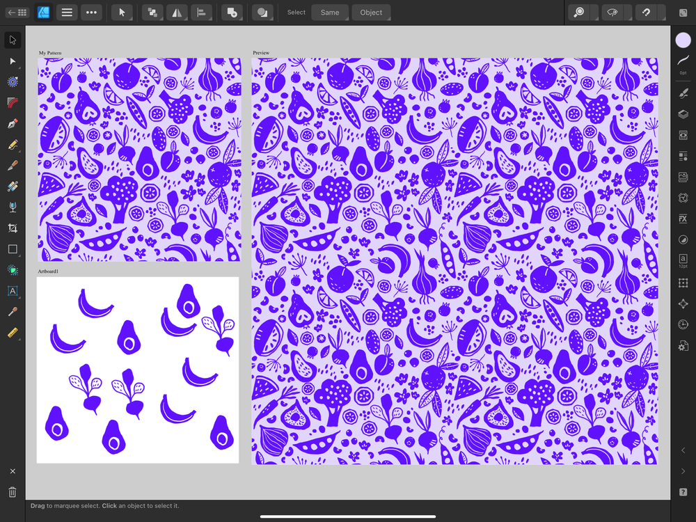This screenshot has width=696, height=522.
Task: Show the History studio panel
Action: click(x=683, y=324)
